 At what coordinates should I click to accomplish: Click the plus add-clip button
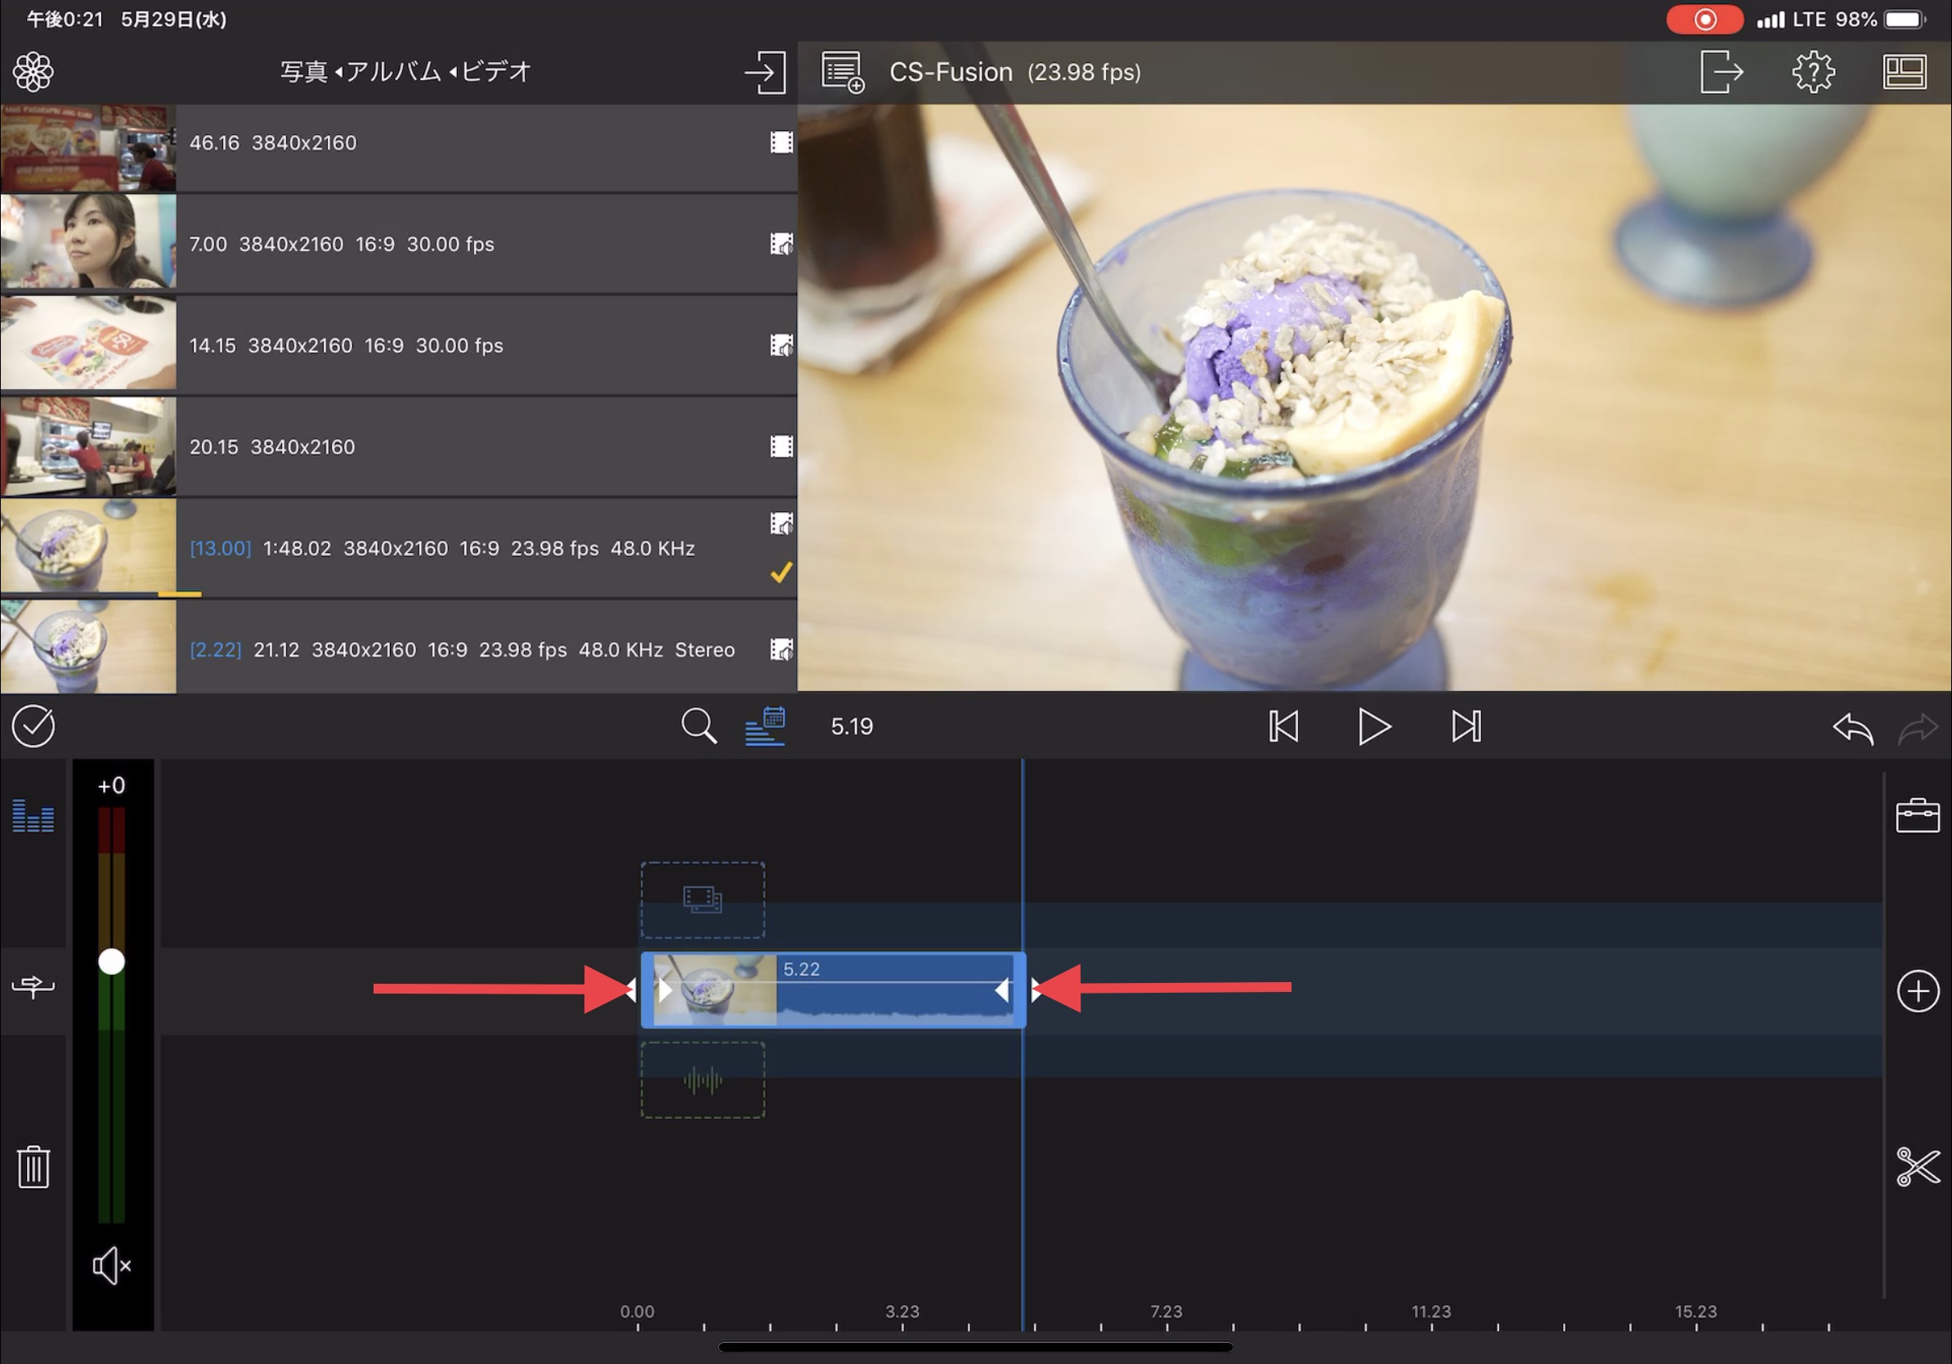[x=1917, y=990]
